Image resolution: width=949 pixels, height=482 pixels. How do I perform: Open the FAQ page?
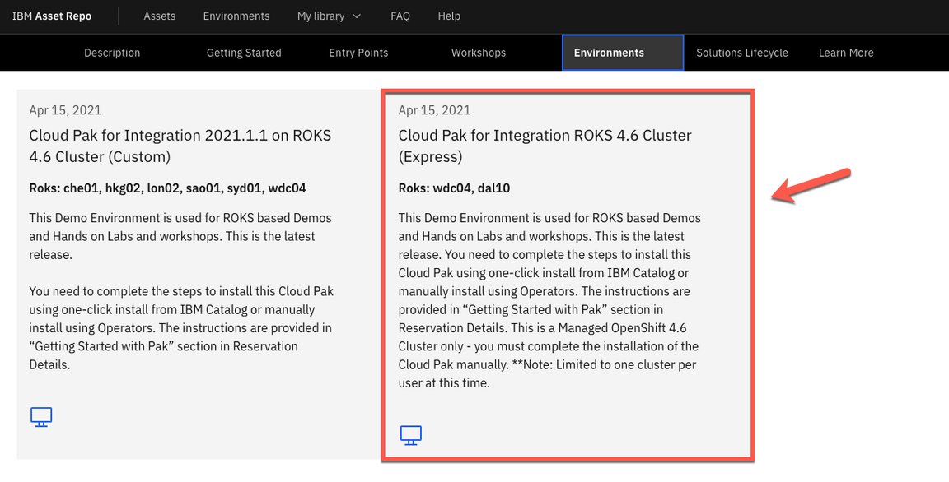400,16
